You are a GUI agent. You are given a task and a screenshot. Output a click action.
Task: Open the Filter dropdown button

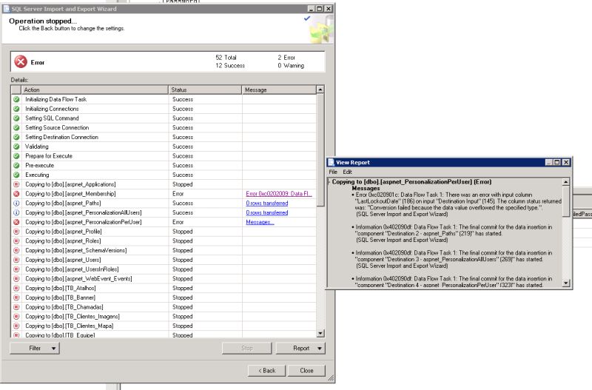point(34,348)
